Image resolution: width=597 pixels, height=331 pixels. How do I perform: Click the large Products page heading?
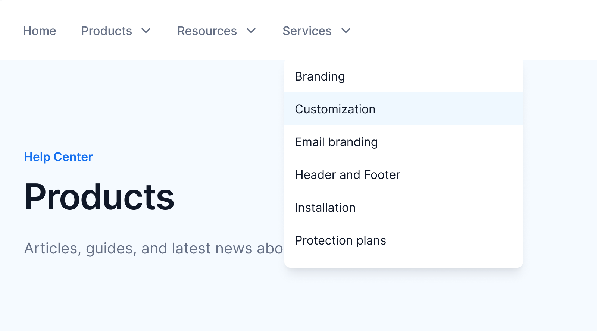click(99, 197)
